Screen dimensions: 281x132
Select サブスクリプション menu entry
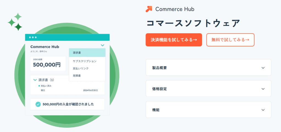point(87,61)
